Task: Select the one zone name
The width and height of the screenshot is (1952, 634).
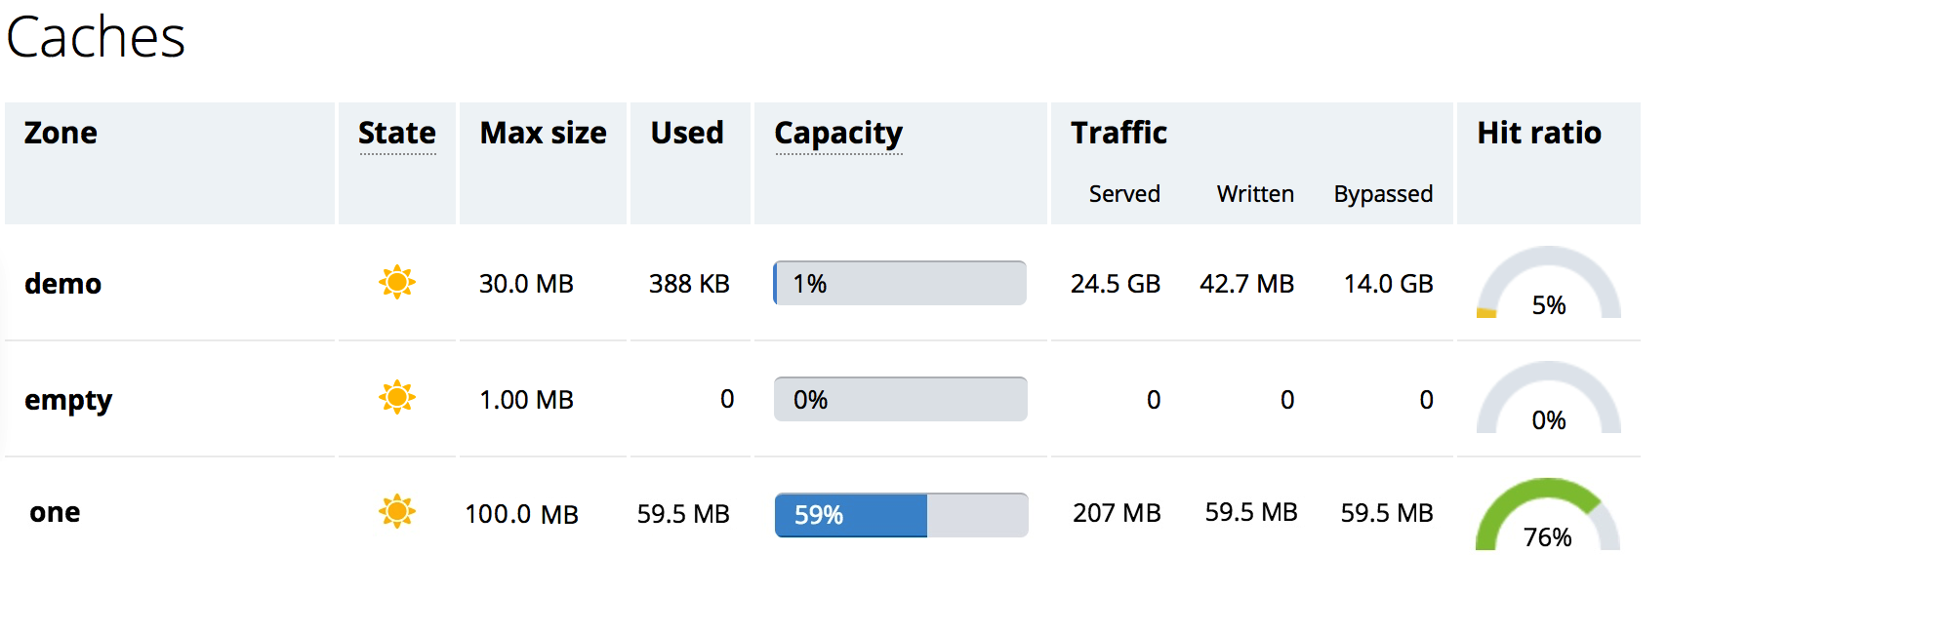Action: click(55, 512)
